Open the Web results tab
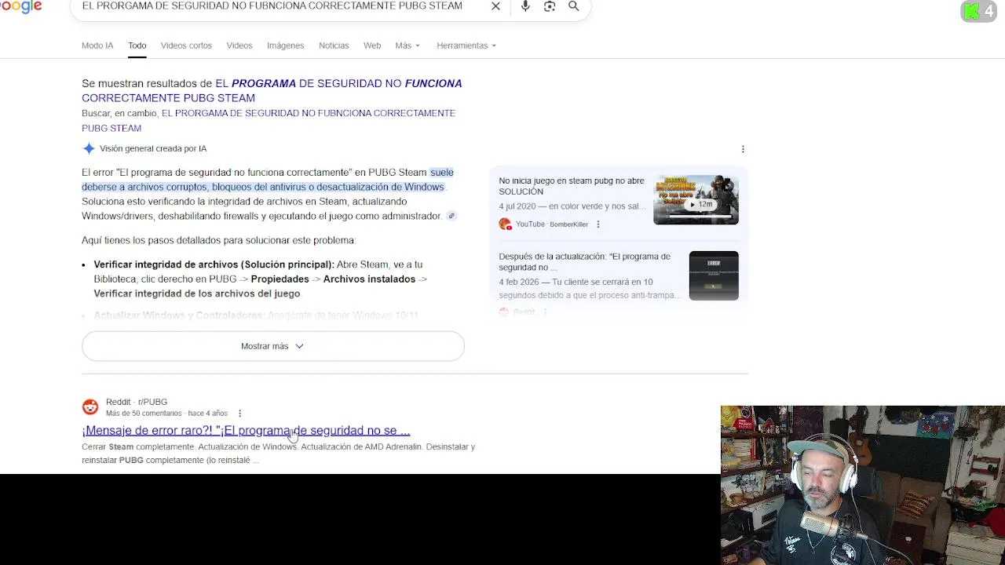This screenshot has width=1005, height=565. pos(372,46)
